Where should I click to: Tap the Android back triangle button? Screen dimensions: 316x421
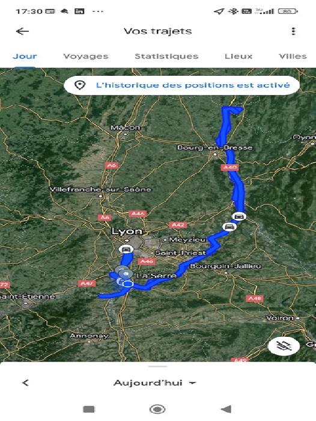(x=226, y=409)
